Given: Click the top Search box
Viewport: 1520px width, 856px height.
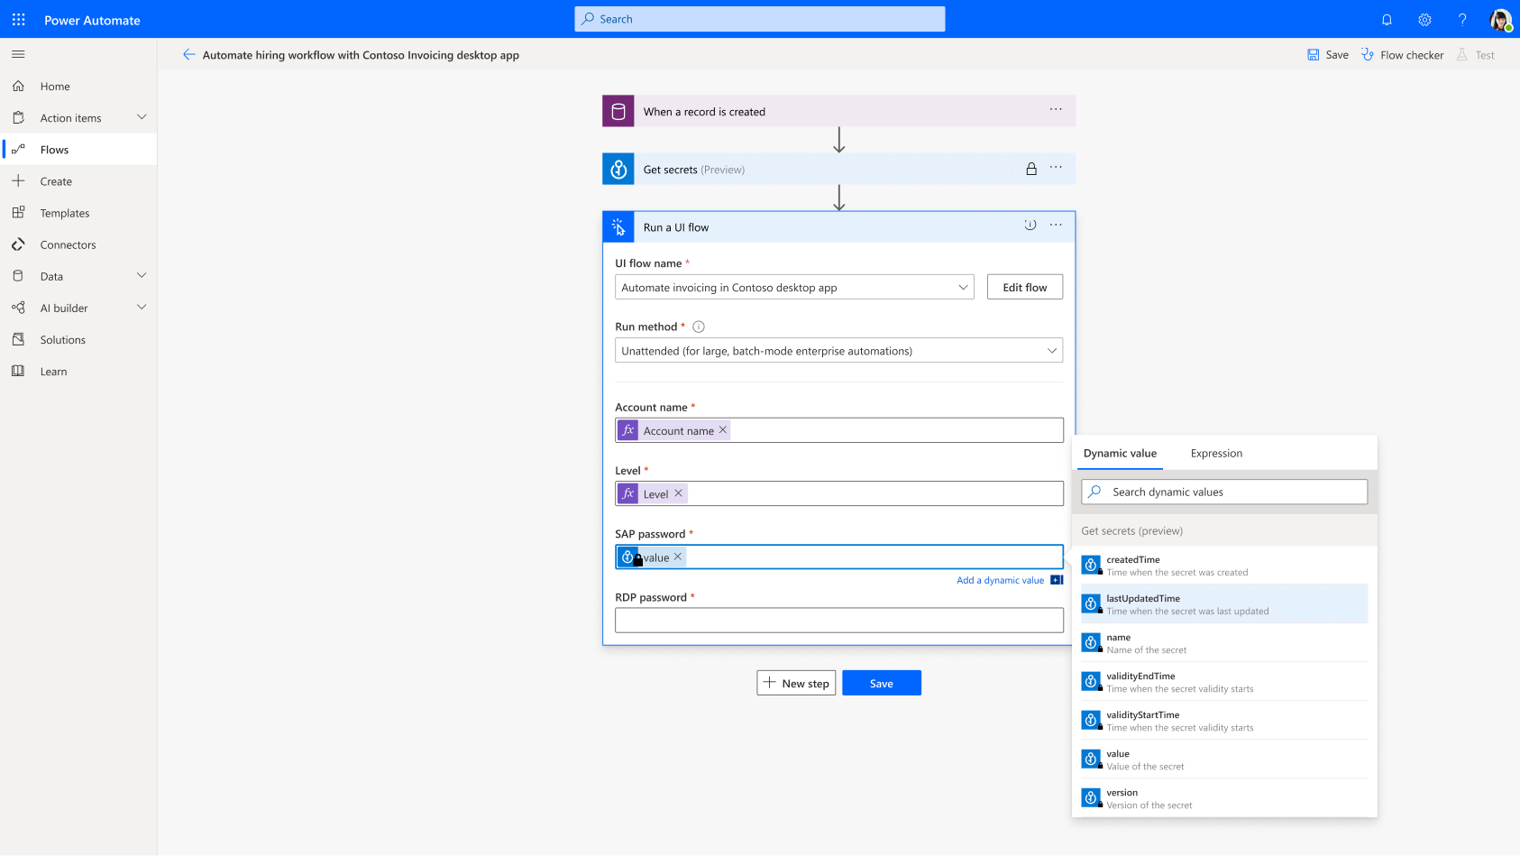Looking at the screenshot, I should [760, 19].
